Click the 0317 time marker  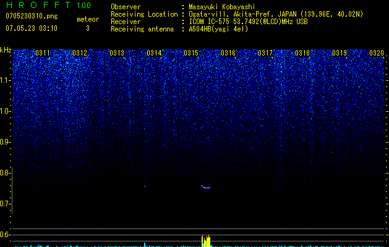[x=265, y=53]
